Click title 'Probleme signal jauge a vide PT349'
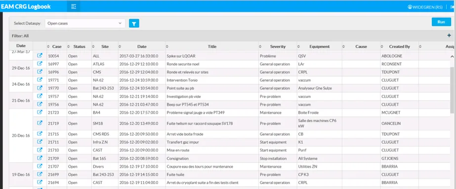The image size is (456, 189). coord(196,113)
